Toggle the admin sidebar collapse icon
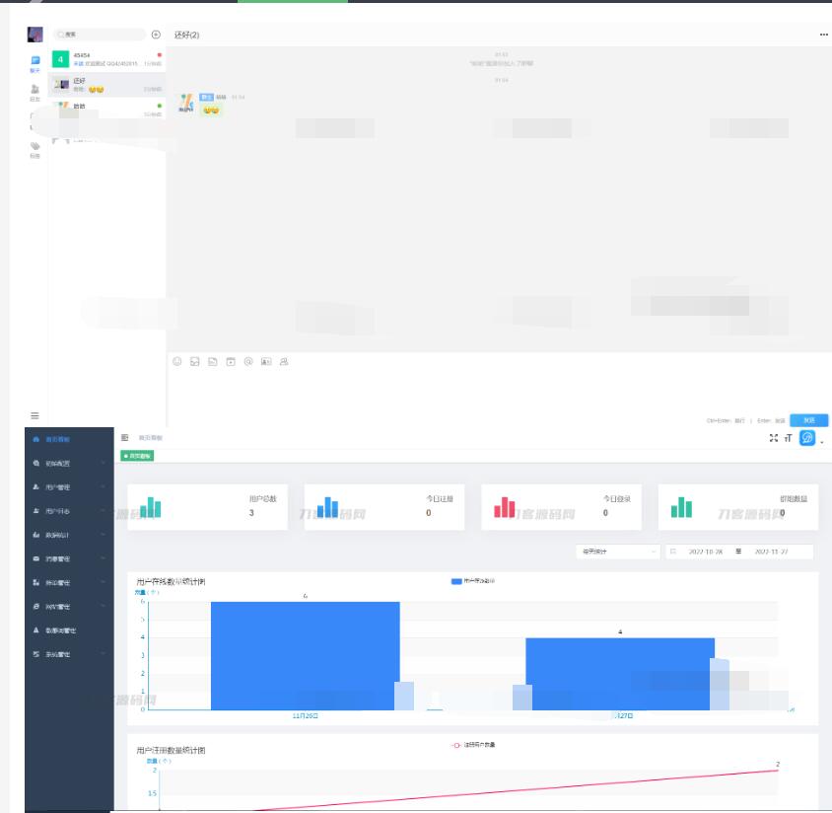This screenshot has width=832, height=813. coord(125,437)
